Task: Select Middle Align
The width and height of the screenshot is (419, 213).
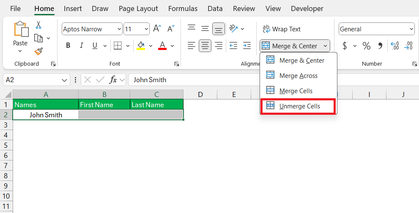Action: tap(205, 29)
